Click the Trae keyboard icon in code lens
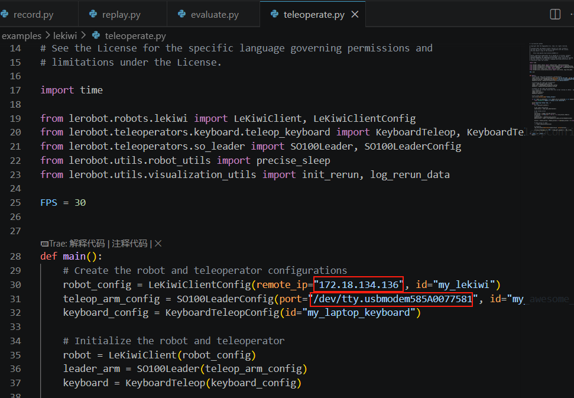The height and width of the screenshot is (398, 574). 44,244
